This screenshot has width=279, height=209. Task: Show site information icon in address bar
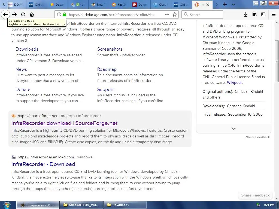pyautogui.click(x=59, y=15)
